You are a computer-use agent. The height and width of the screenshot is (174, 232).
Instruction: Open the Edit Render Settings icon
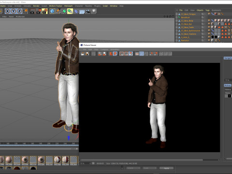coord(45,11)
